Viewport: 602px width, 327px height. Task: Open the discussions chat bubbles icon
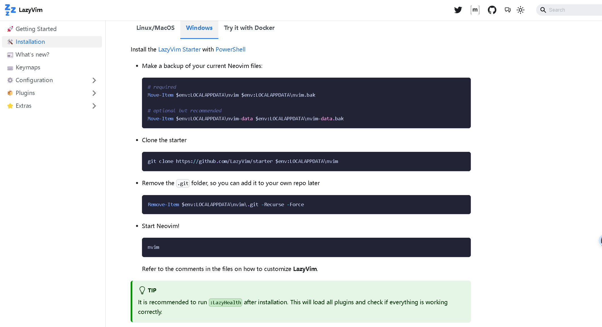[x=507, y=10]
